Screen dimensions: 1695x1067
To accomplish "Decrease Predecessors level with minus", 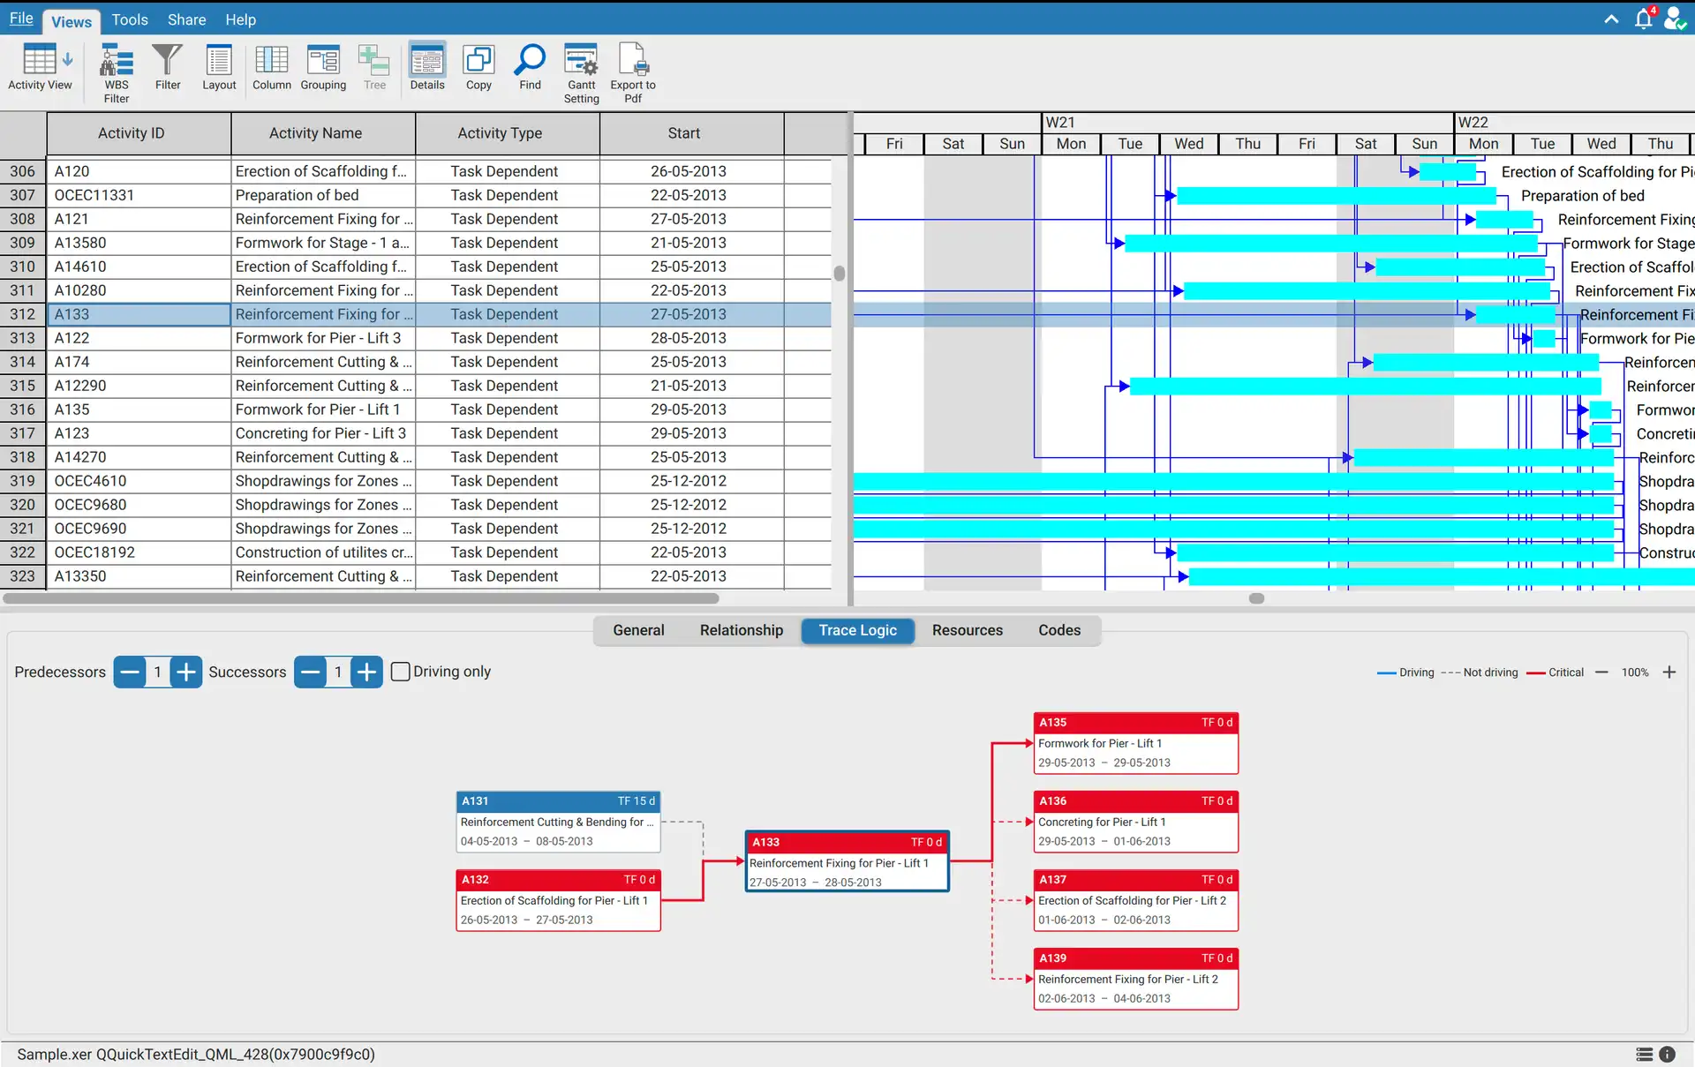I will 130,672.
